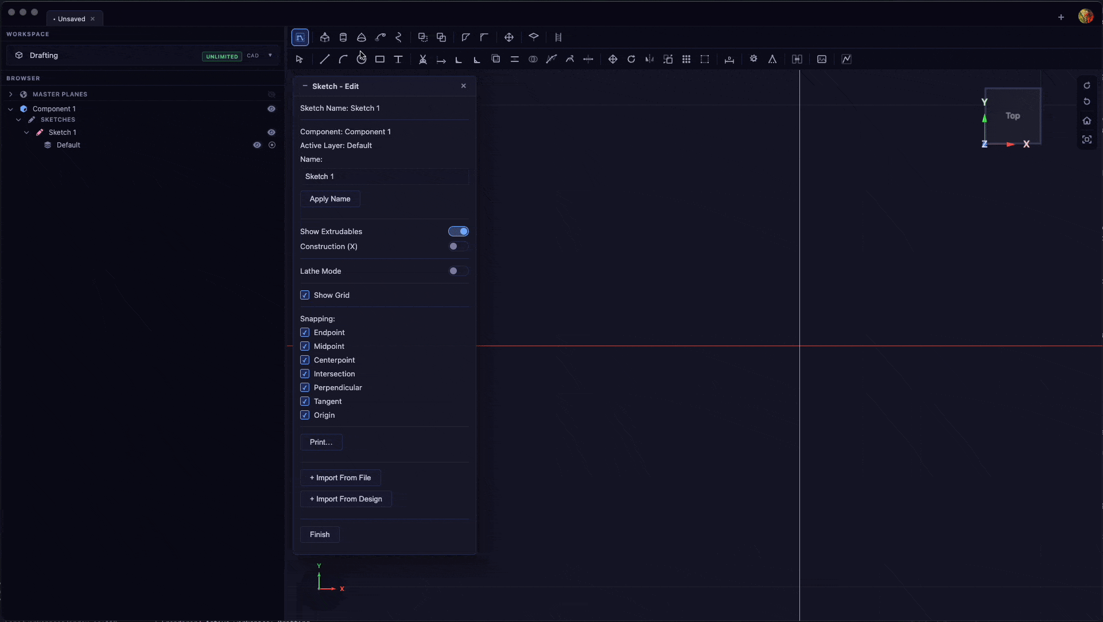Choose the Arc drawing tool

point(343,59)
